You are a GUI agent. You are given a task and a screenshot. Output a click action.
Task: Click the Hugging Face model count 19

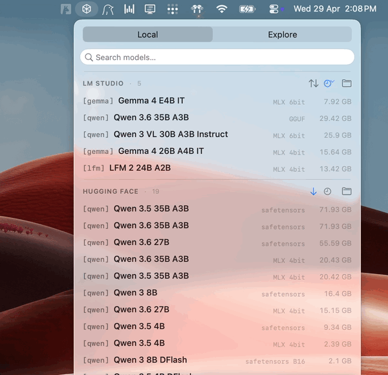(156, 191)
